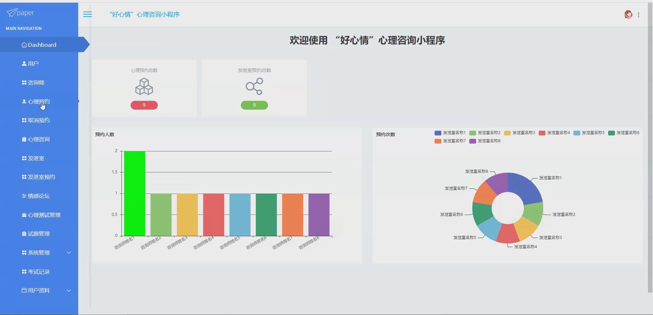Click the Dashboard home icon
This screenshot has width=653, height=315.
pos(24,45)
